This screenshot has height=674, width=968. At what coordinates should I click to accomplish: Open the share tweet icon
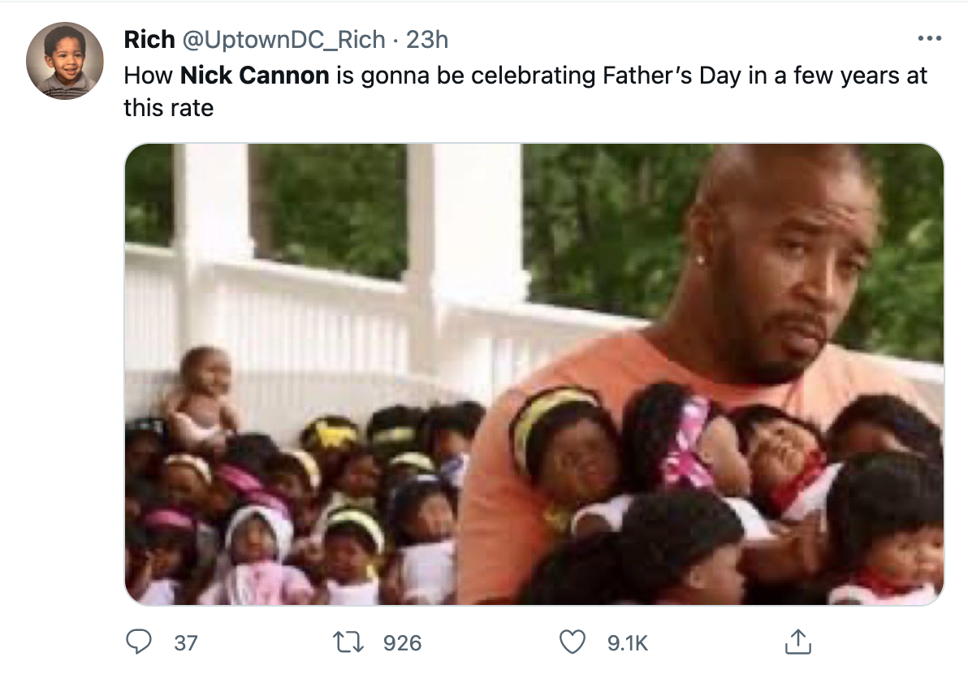[797, 642]
